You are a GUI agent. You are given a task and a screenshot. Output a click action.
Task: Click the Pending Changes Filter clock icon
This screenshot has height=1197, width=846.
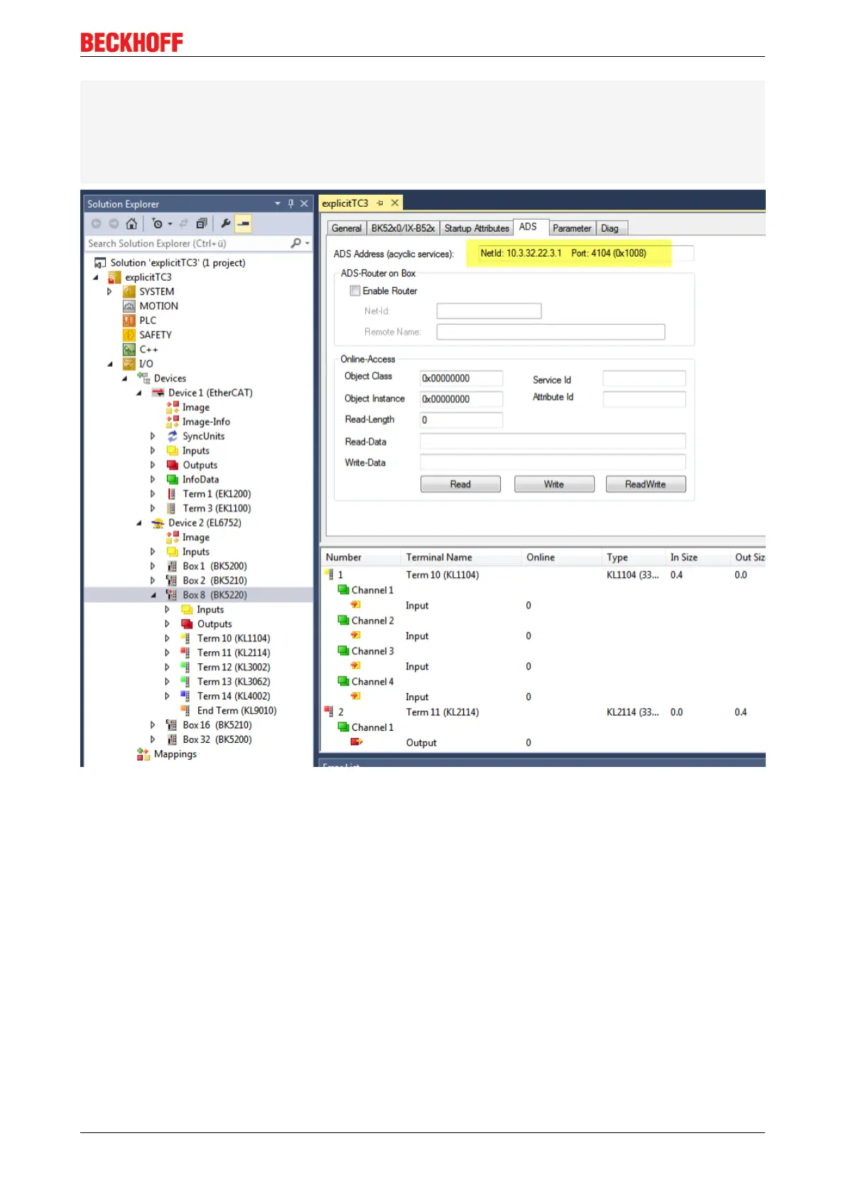click(157, 224)
